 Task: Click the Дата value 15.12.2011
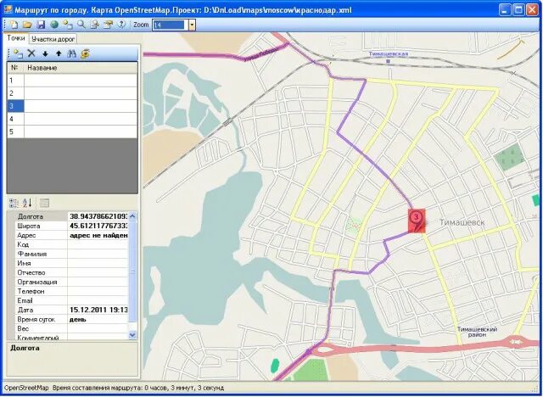coord(98,310)
